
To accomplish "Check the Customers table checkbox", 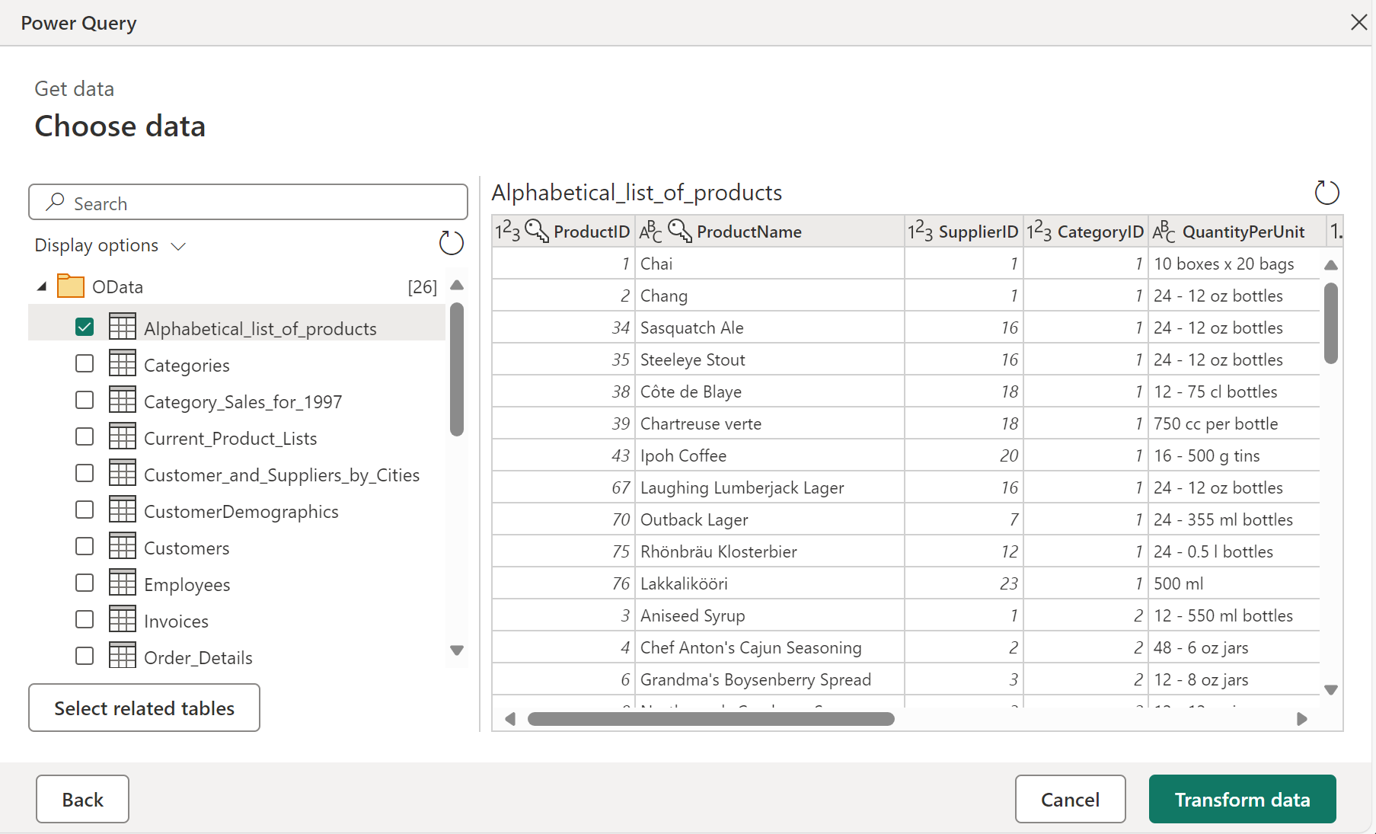I will [85, 547].
